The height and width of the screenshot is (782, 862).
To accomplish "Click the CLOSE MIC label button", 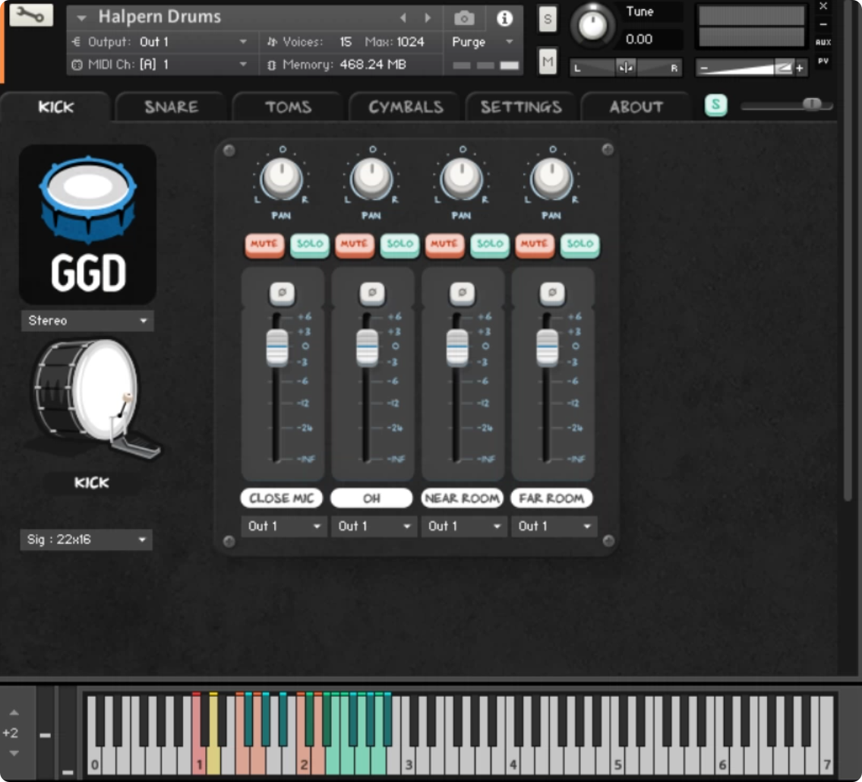I will tap(282, 499).
